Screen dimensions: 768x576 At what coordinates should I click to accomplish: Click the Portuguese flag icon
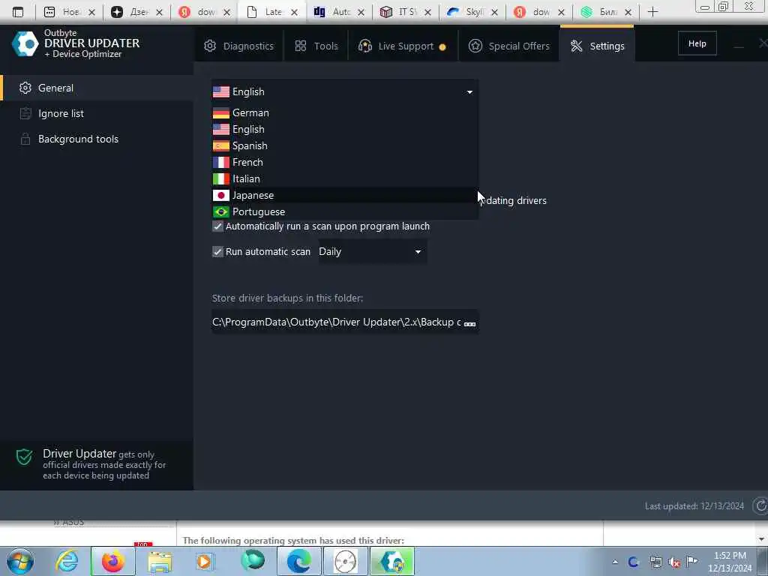(221, 211)
